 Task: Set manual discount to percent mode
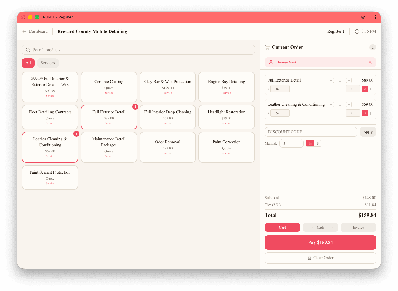(310, 143)
